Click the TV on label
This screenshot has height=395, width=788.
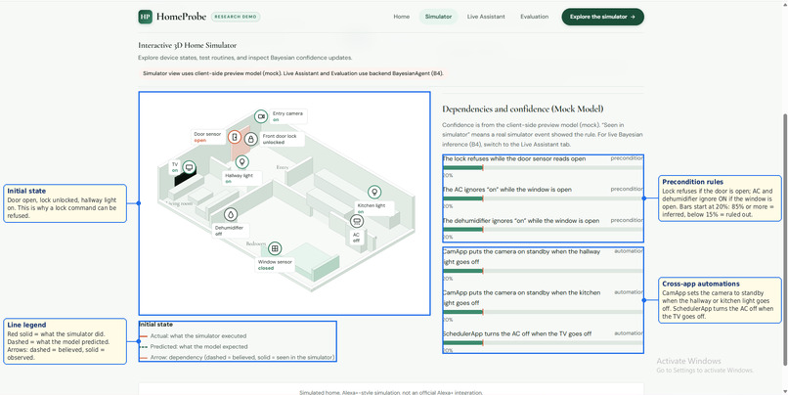pyautogui.click(x=175, y=167)
